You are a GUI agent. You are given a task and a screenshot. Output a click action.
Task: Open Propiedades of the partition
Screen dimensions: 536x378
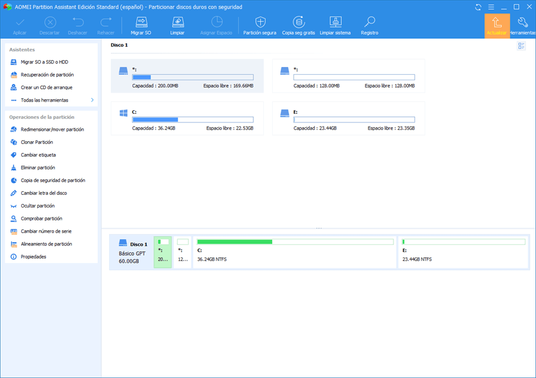tap(33, 257)
